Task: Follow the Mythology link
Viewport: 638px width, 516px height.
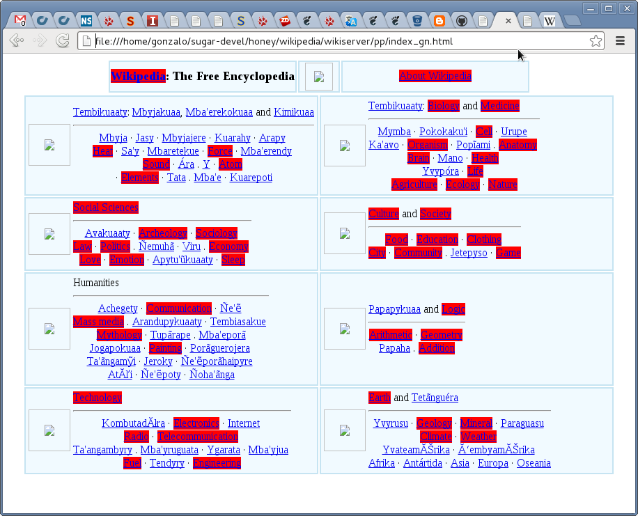Action: click(x=119, y=335)
